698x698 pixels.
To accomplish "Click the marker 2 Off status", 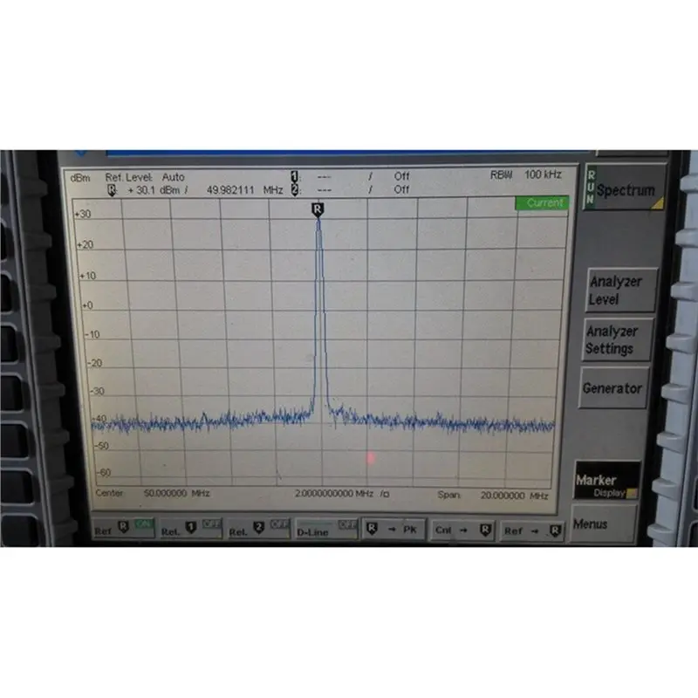I will [401, 189].
